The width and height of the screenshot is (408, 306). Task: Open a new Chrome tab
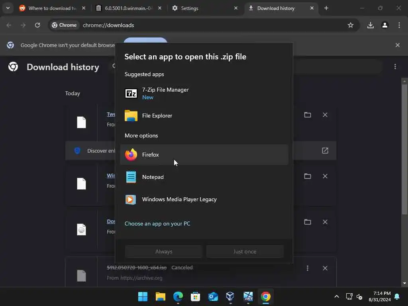(326, 8)
